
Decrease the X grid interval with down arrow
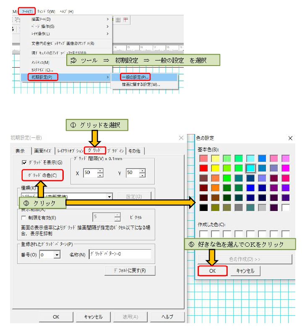[100, 175]
